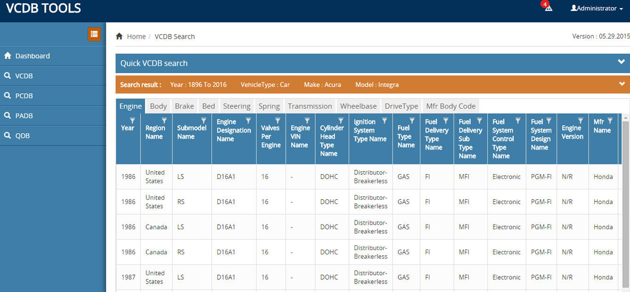Image resolution: width=630 pixels, height=292 pixels.
Task: Filter the Fuel System Control Type column
Action: 518,121
